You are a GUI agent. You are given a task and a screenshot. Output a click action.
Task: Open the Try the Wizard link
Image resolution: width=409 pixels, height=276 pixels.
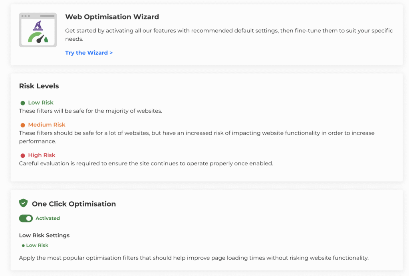[89, 53]
